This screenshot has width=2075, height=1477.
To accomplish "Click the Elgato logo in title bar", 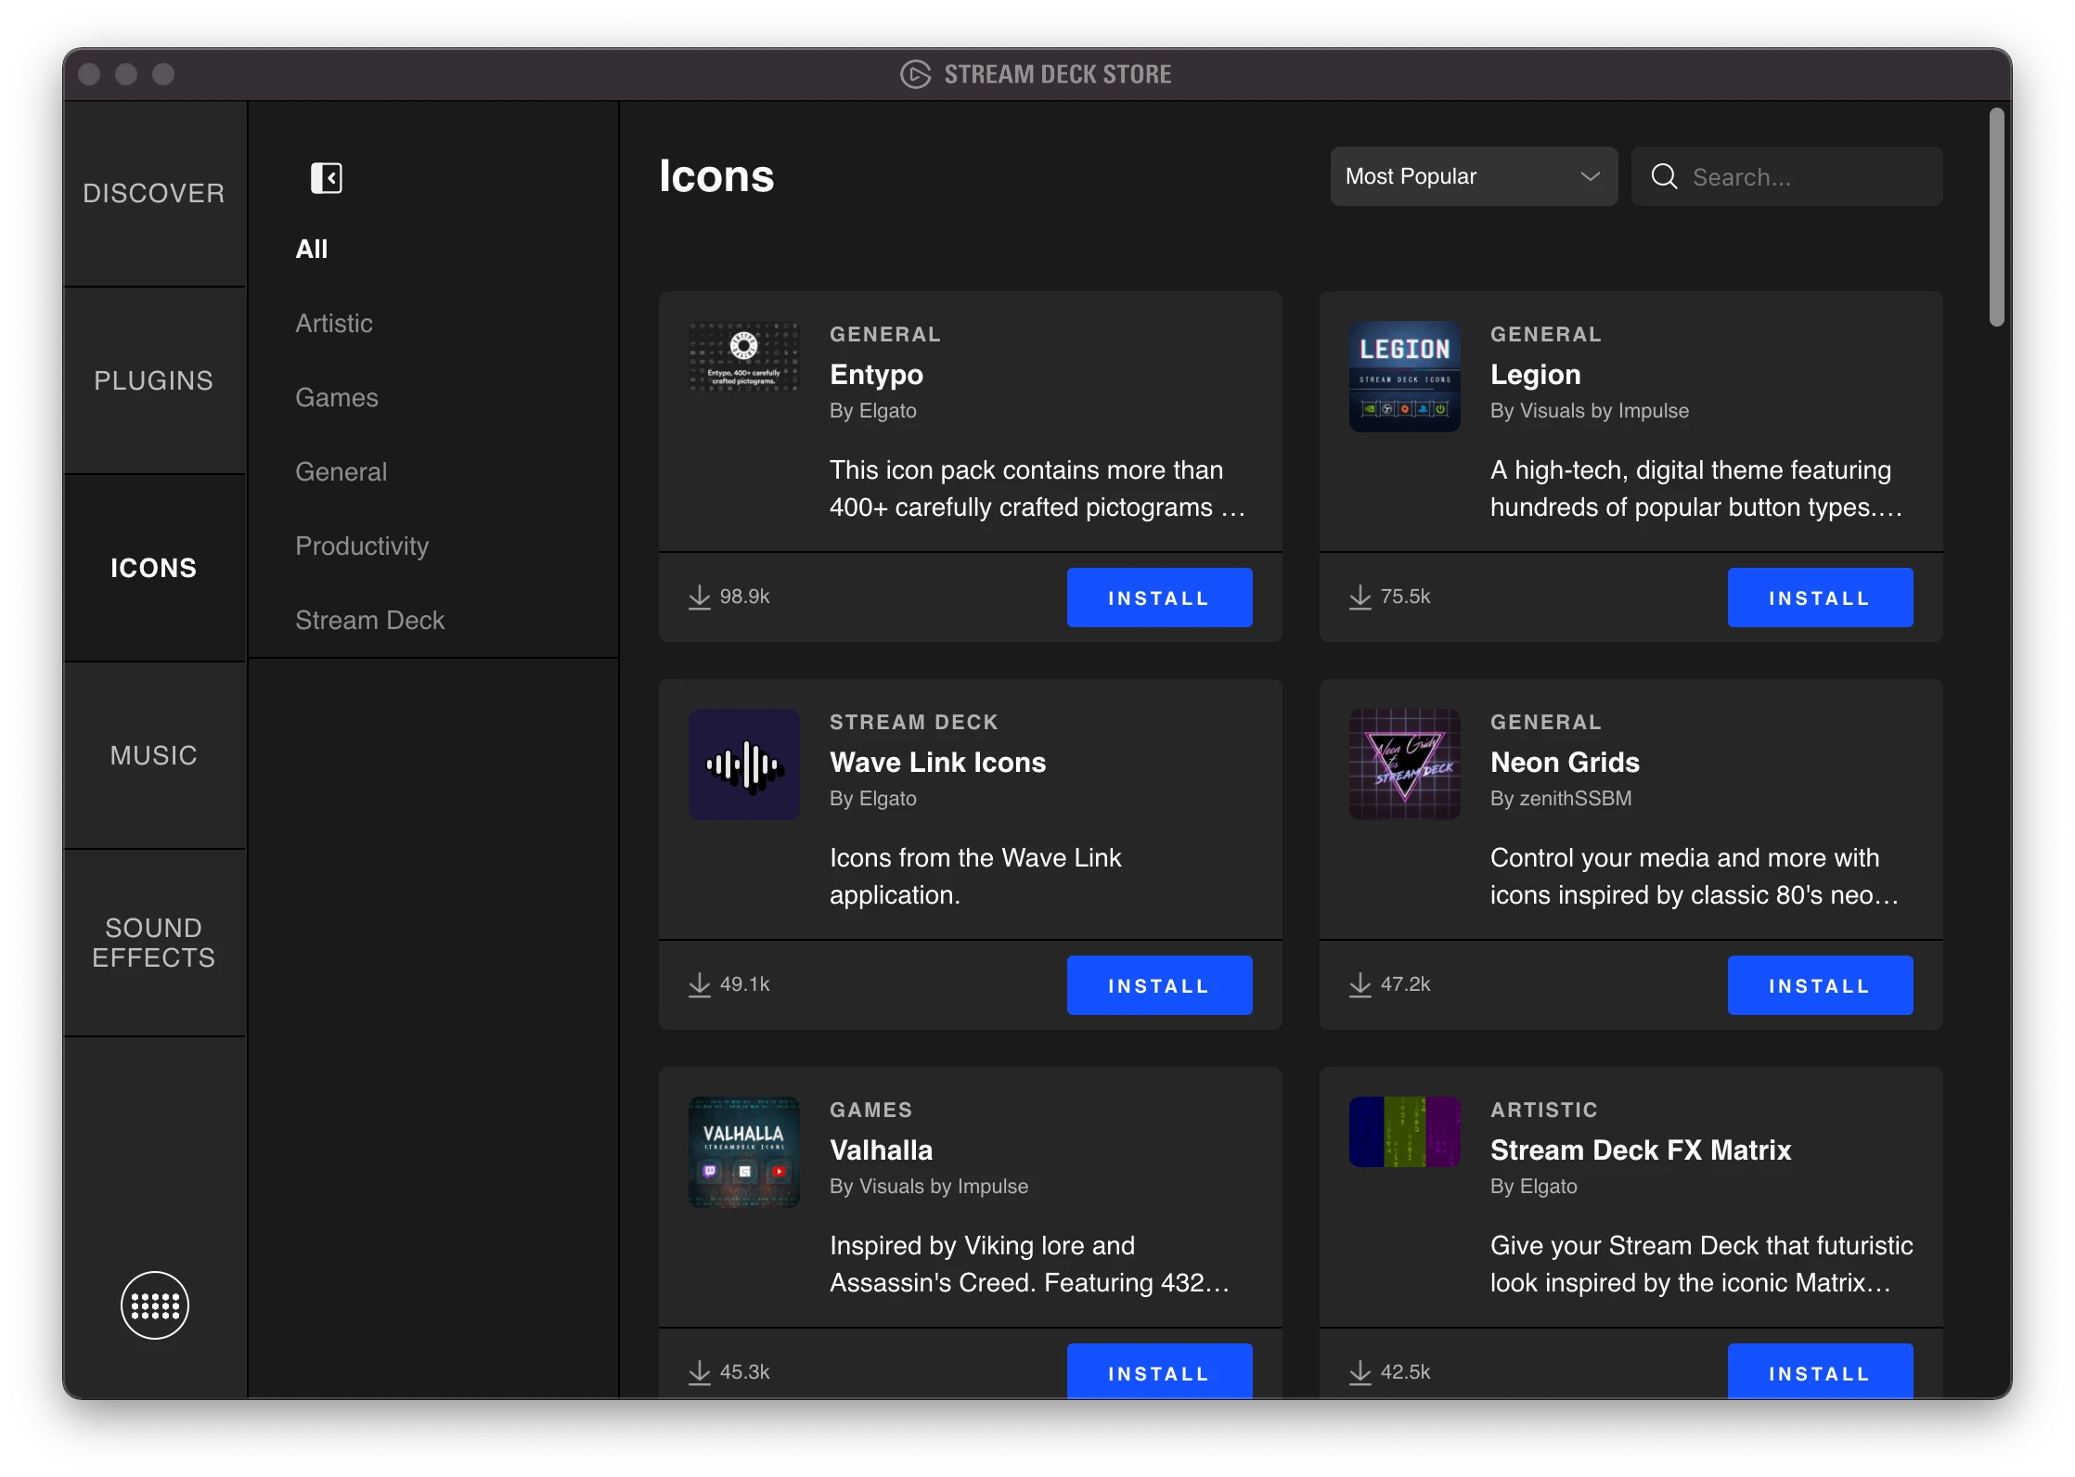I will coord(915,74).
